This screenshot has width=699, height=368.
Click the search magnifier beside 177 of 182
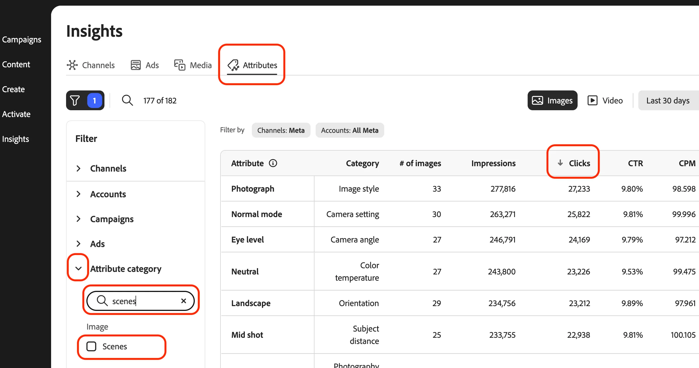(127, 100)
